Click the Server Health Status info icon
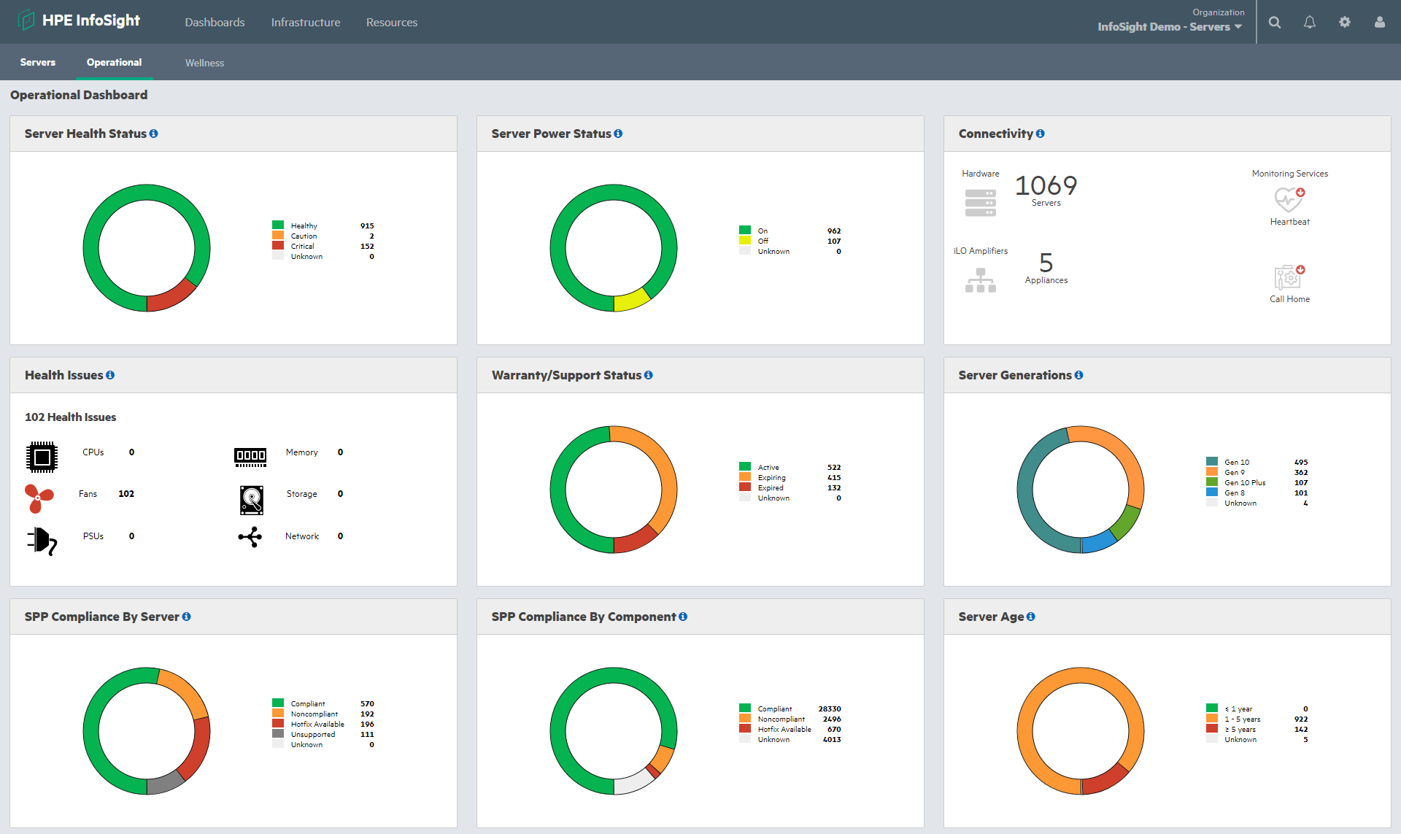Image resolution: width=1401 pixels, height=834 pixels. click(x=154, y=134)
